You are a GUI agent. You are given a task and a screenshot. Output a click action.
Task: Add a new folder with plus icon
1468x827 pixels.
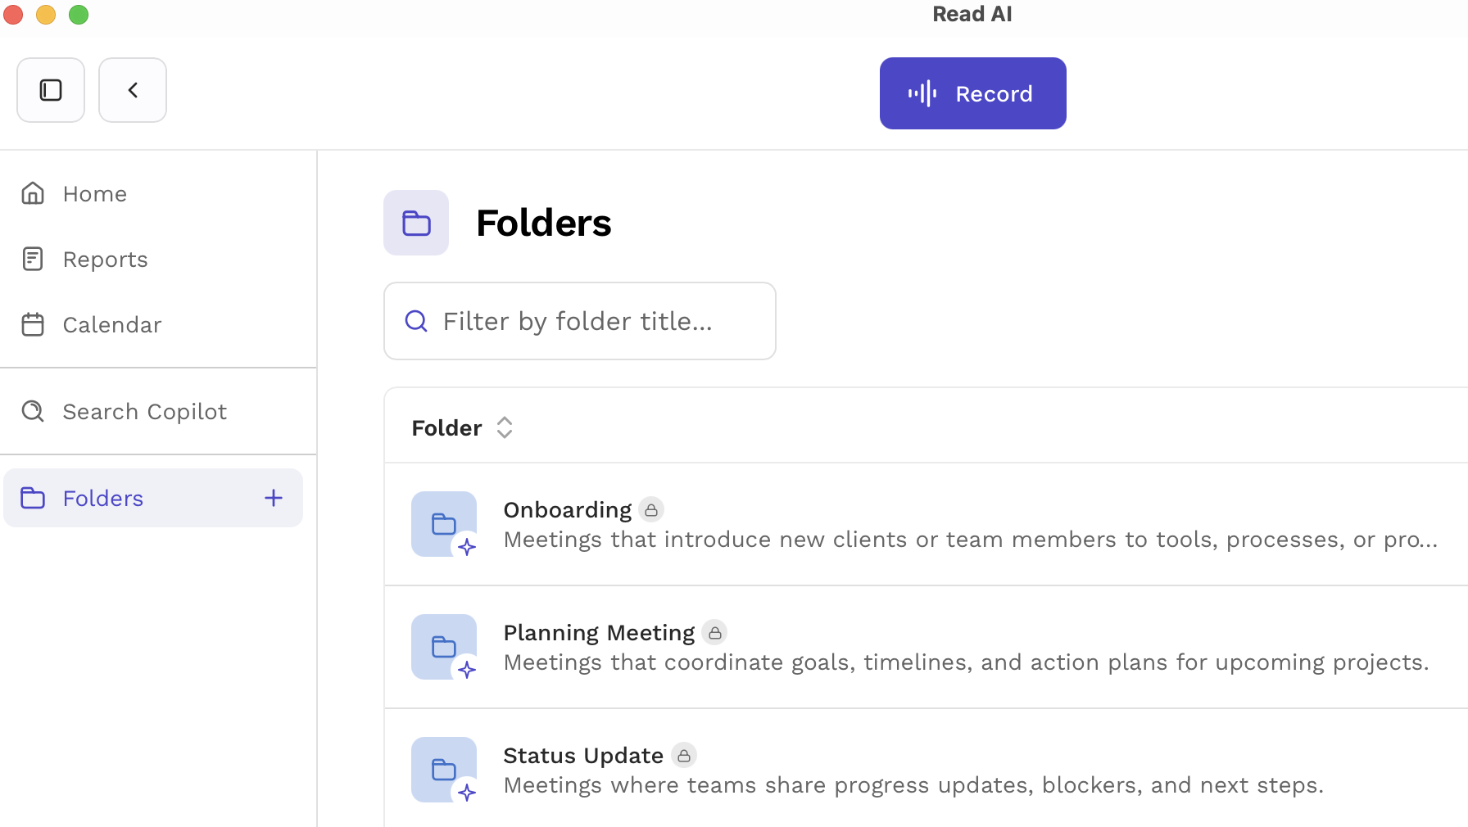274,498
